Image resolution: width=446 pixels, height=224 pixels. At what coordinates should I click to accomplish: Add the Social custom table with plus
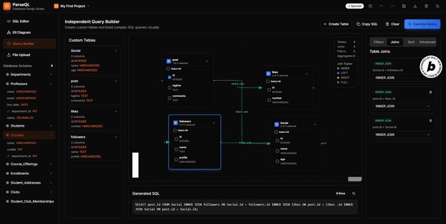click(x=116, y=50)
